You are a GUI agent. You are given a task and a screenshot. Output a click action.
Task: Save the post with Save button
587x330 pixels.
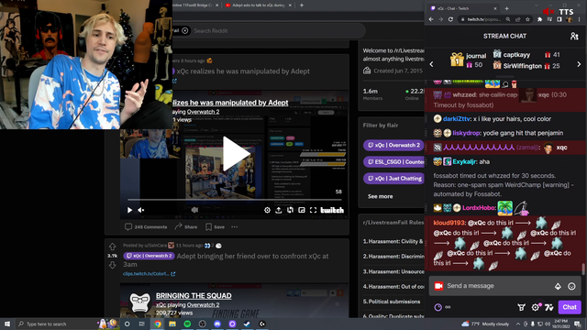coord(216,226)
